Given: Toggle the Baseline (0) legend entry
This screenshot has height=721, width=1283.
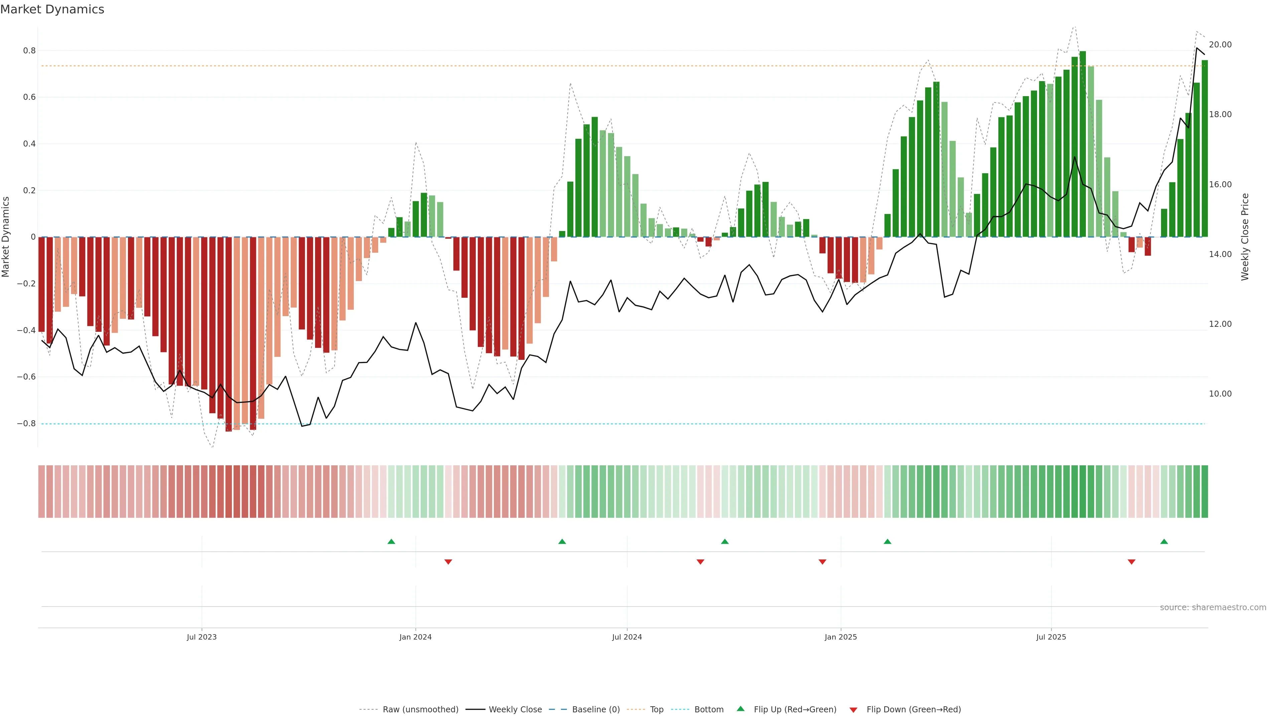Looking at the screenshot, I should click(596, 710).
